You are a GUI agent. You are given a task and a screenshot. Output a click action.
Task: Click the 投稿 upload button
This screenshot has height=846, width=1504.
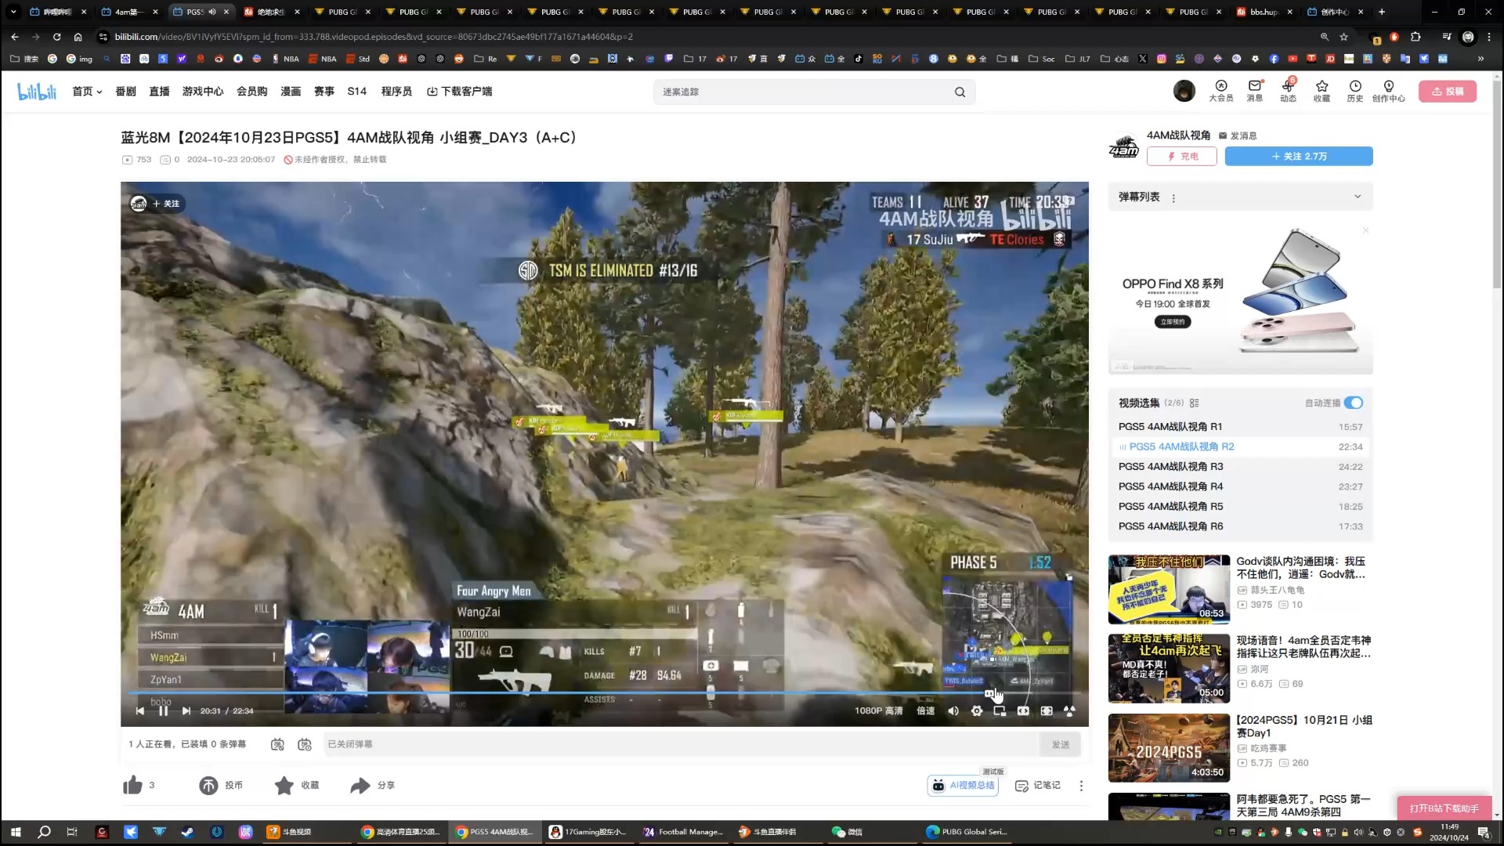pos(1448,92)
